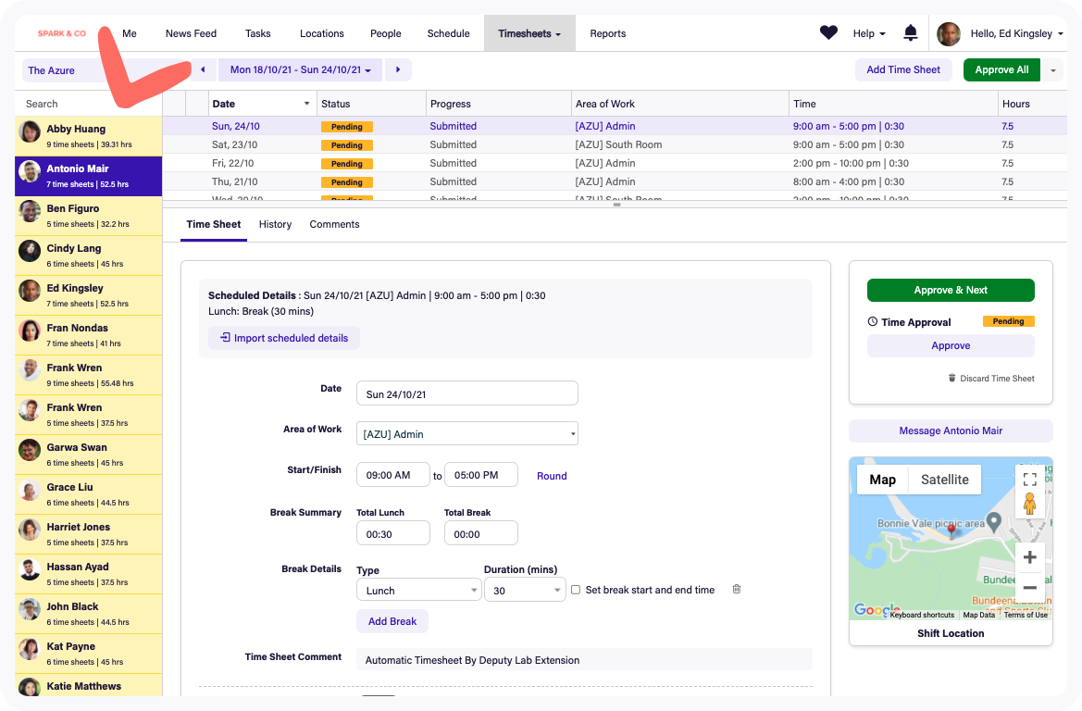The height and width of the screenshot is (711, 1082).
Task: Open the Area of Work dropdown
Action: [467, 433]
